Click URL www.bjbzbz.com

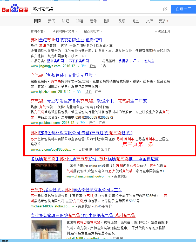43,92
